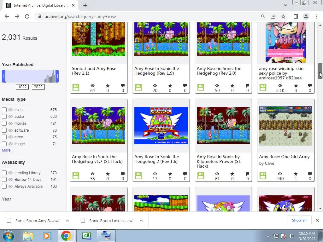Open Chrome profile avatar
Screen dimensions: 323x242
coord(306,16)
